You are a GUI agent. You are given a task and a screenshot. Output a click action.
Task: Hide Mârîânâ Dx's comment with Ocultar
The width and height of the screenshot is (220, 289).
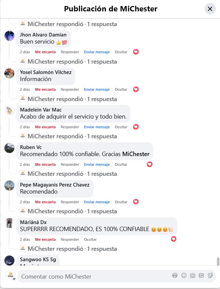click(x=90, y=239)
